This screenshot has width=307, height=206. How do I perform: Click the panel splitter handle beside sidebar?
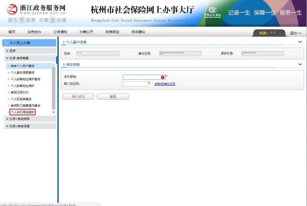tap(57, 60)
